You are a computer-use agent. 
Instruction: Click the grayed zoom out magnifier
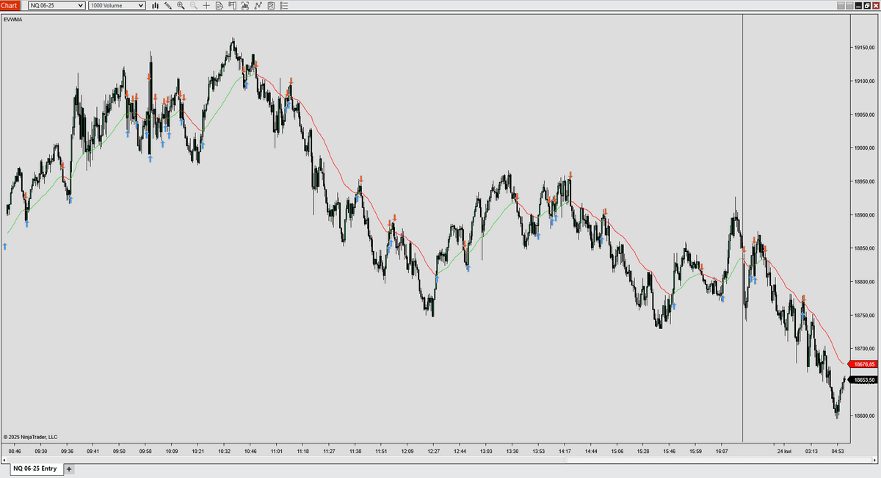tap(193, 6)
